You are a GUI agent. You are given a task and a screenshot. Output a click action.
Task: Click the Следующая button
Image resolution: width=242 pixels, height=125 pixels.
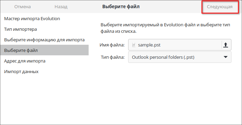click(220, 7)
